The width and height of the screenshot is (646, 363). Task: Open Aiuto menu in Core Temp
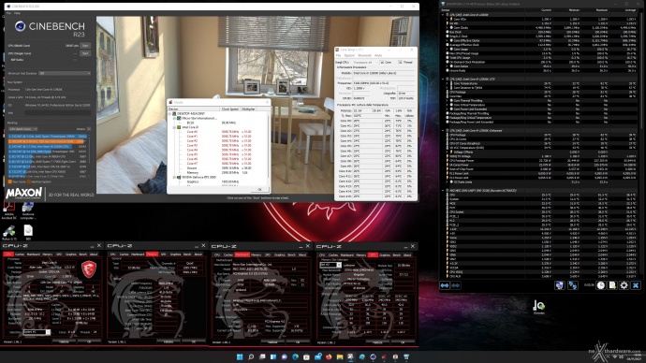pos(378,55)
